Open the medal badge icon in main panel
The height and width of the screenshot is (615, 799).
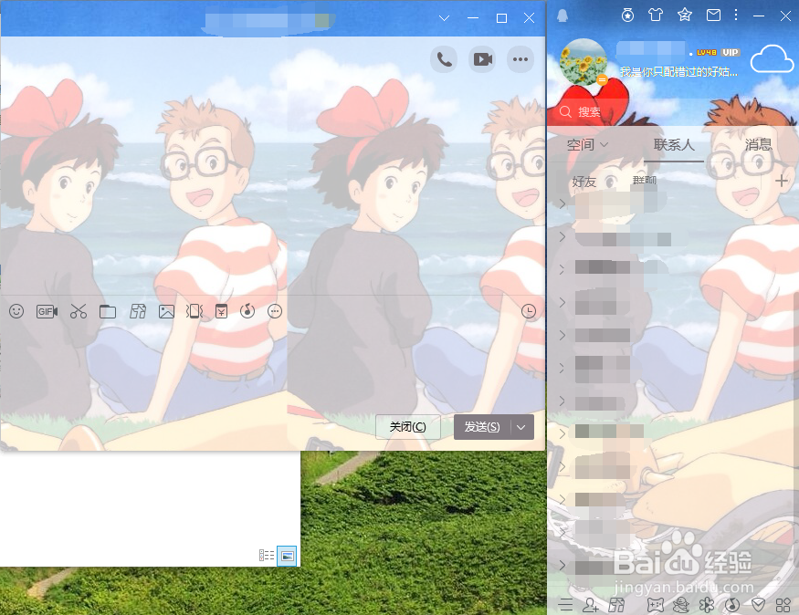point(628,16)
